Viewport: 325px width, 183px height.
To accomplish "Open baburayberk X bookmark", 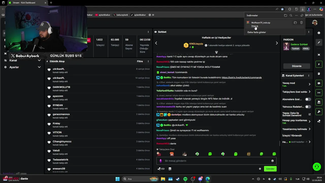I will (x=120, y=15).
